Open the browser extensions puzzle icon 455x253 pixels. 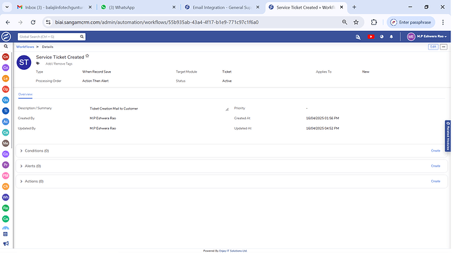pyautogui.click(x=374, y=22)
